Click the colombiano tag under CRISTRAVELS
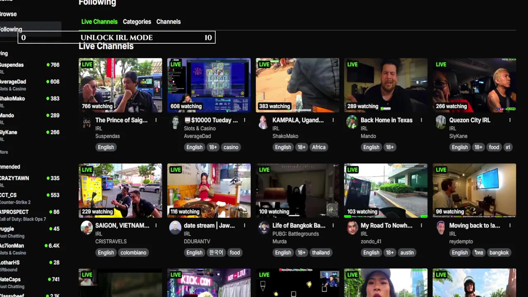This screenshot has height=297, width=528. [x=133, y=252]
